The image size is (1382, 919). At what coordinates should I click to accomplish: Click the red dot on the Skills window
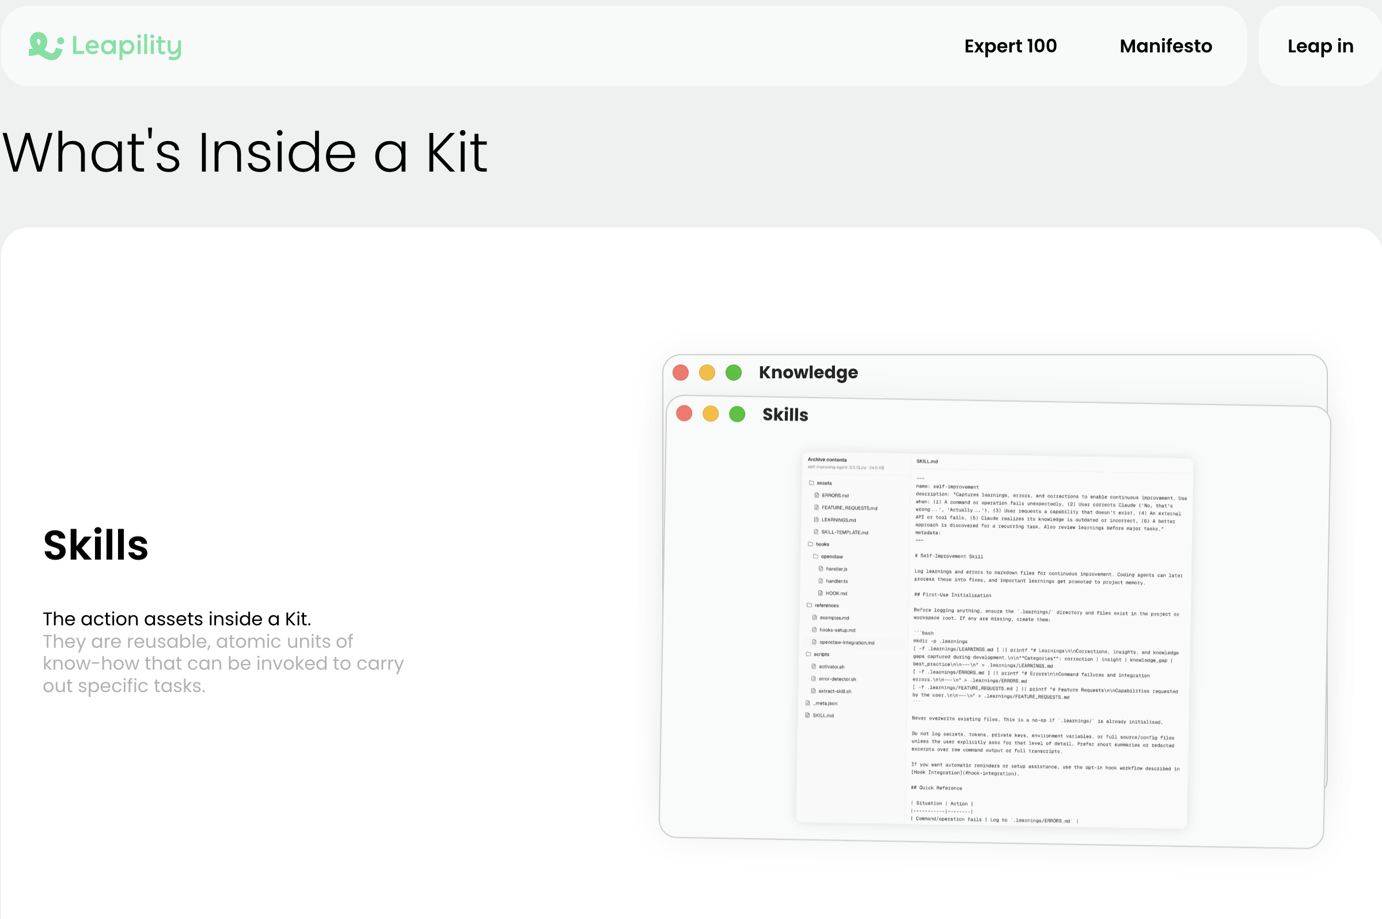(684, 413)
